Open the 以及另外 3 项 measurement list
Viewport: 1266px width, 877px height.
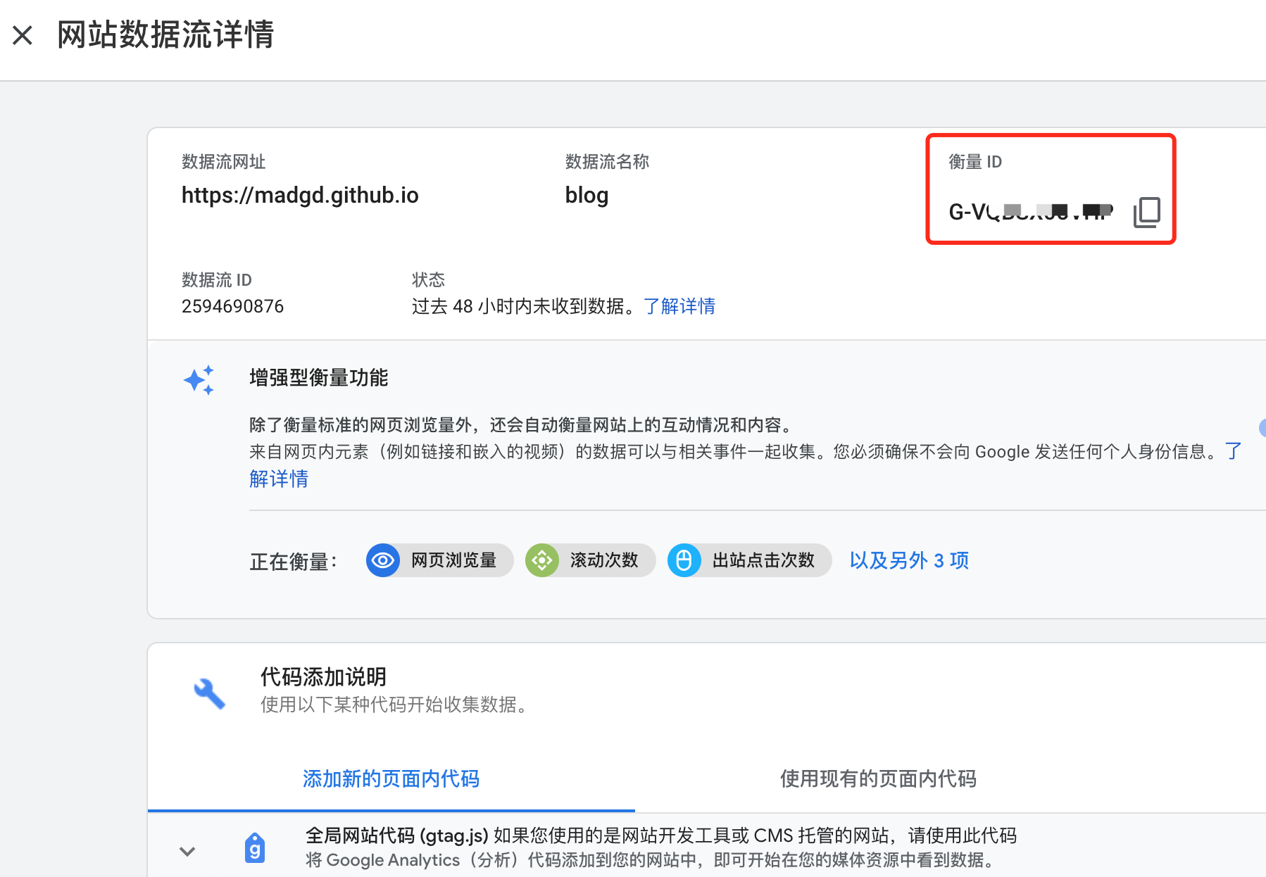tap(909, 560)
